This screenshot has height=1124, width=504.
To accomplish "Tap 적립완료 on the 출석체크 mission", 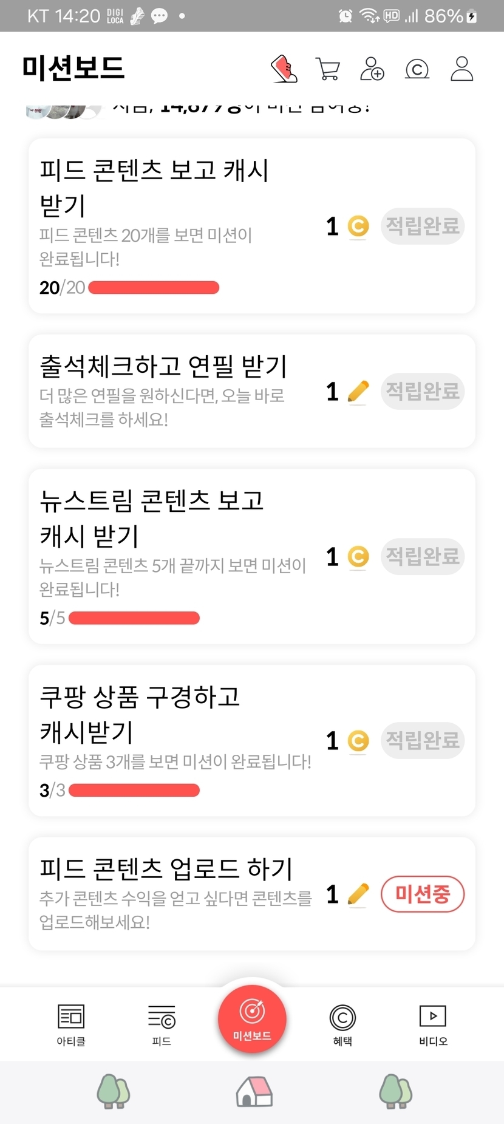I will [423, 391].
